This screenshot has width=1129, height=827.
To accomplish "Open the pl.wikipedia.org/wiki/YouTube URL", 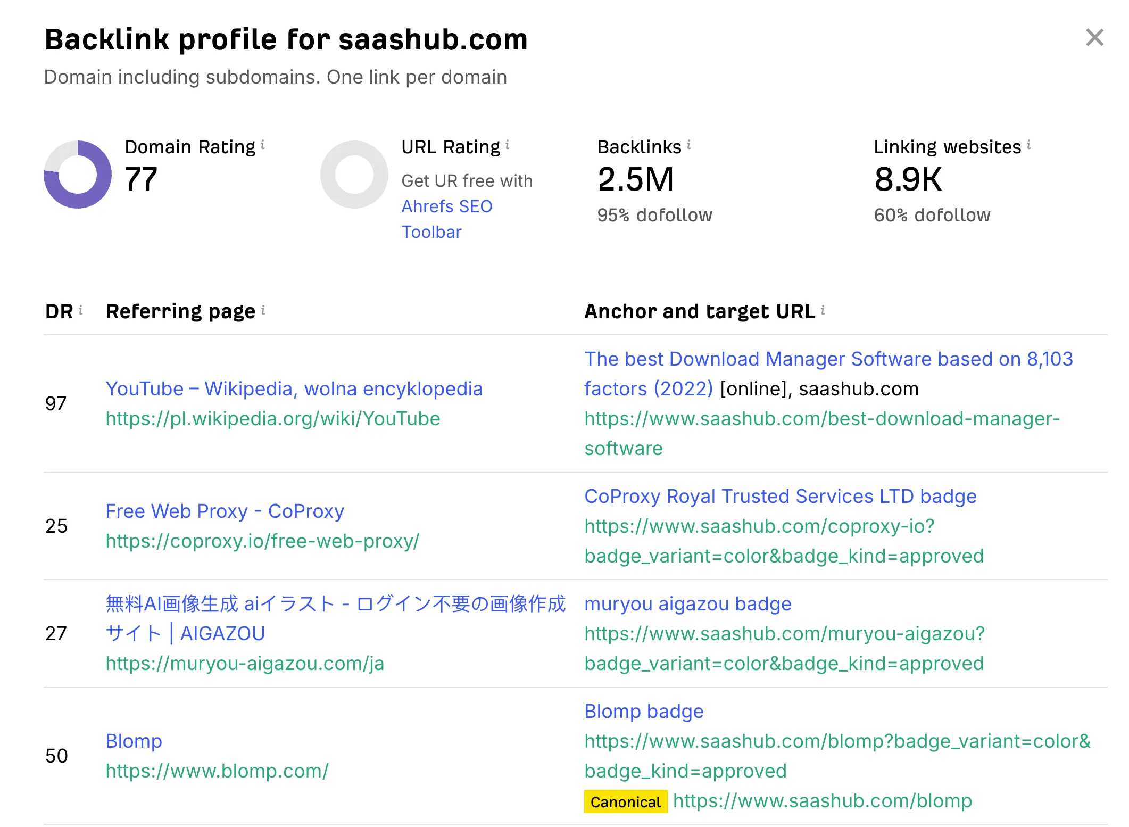I will coord(272,419).
